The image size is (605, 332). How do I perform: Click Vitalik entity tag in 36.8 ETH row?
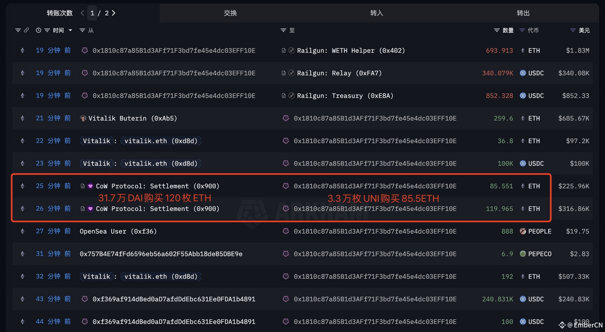pyautogui.click(x=96, y=141)
